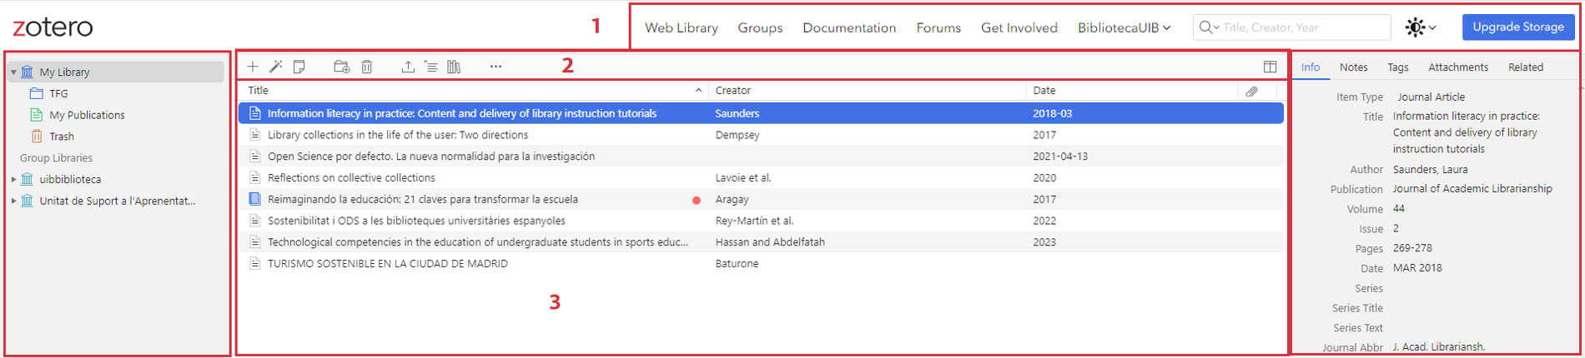Click the toolbar trash icon to delete item
1585x358 pixels.
pyautogui.click(x=367, y=67)
